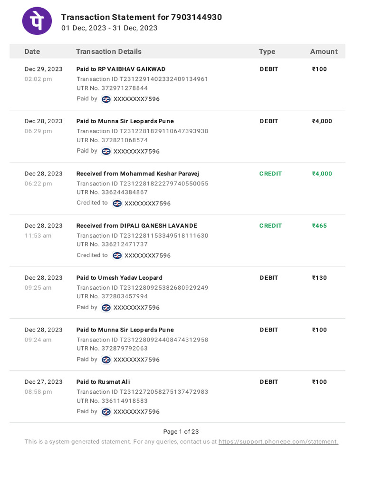365x487 pixels.
Task: Click bank icon in Dec 28 09:24 am payment
Action: [106, 360]
